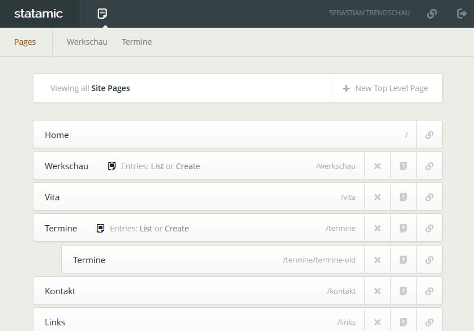Open the nested Termine child page
474x331 pixels.
coord(89,260)
